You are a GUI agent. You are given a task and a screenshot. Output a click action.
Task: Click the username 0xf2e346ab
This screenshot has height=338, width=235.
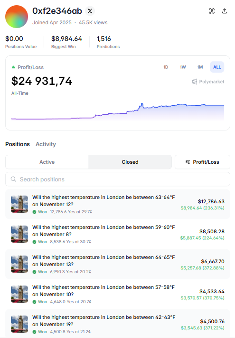pyautogui.click(x=57, y=11)
